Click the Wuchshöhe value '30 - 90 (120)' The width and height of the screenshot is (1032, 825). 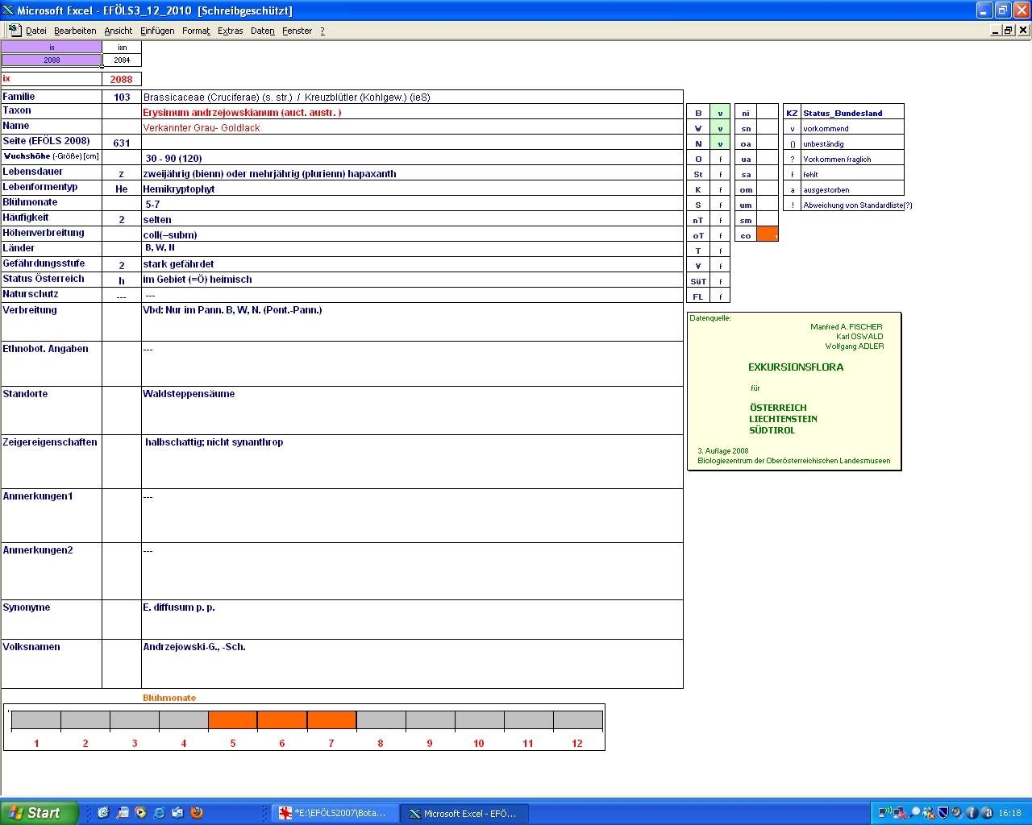pos(173,159)
